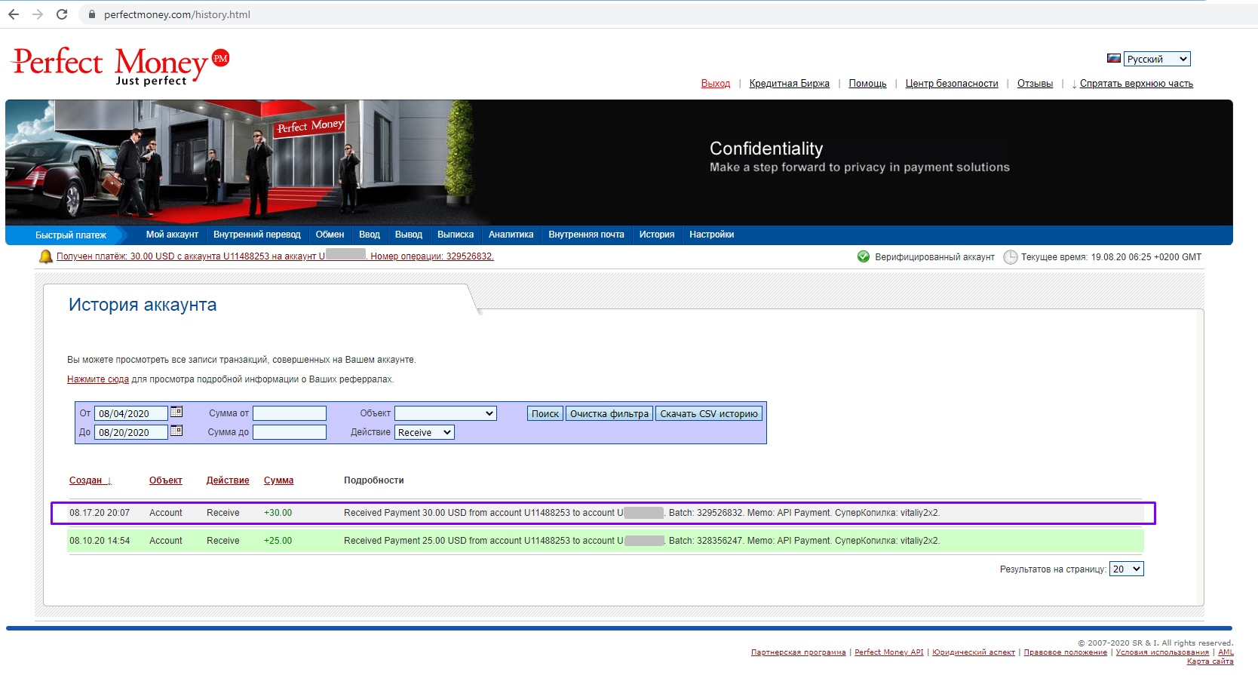Image resolution: width=1258 pixels, height=675 pixels.
Task: Sort by the Создан column header
Action: coord(90,480)
